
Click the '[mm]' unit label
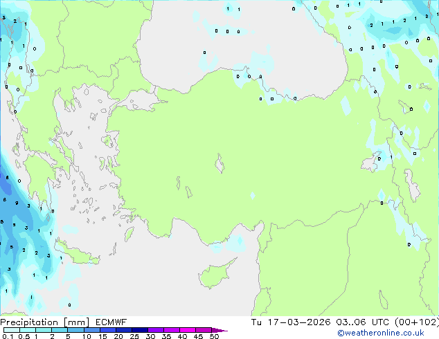77,322
